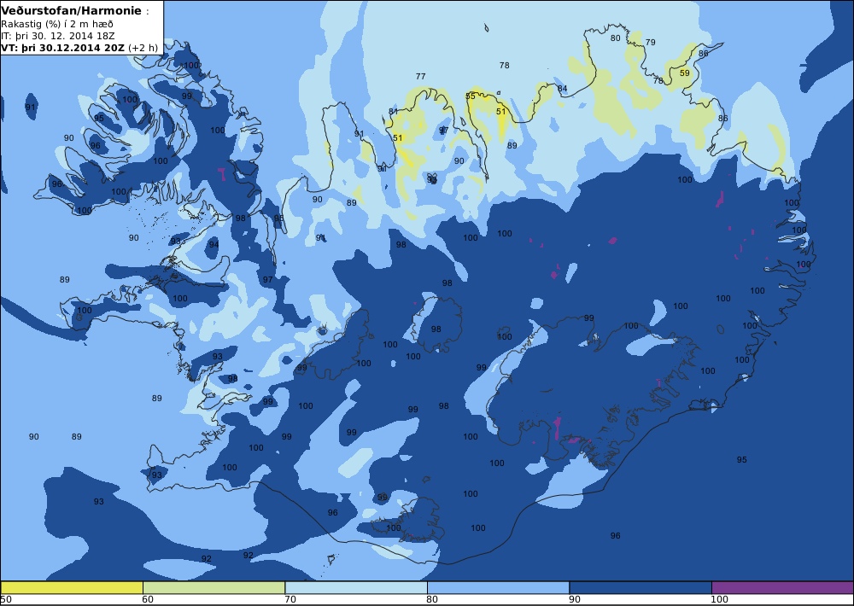Click the humidity value '84' on north coast
The width and height of the screenshot is (854, 606).
[563, 88]
